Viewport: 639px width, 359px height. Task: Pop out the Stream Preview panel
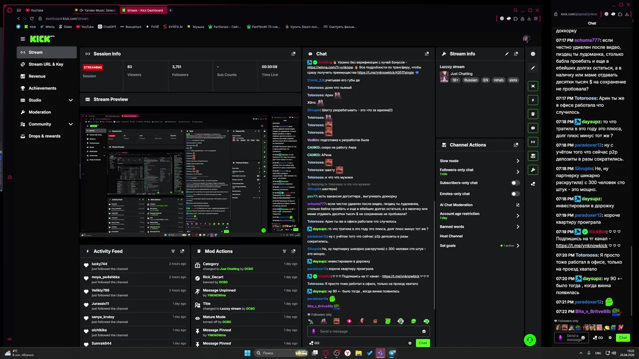pyautogui.click(x=293, y=99)
